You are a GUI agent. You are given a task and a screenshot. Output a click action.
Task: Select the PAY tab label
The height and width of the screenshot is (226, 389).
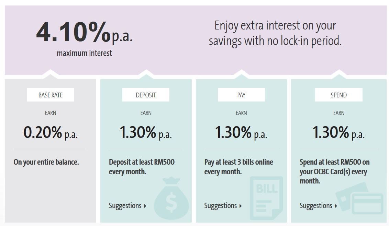click(241, 95)
